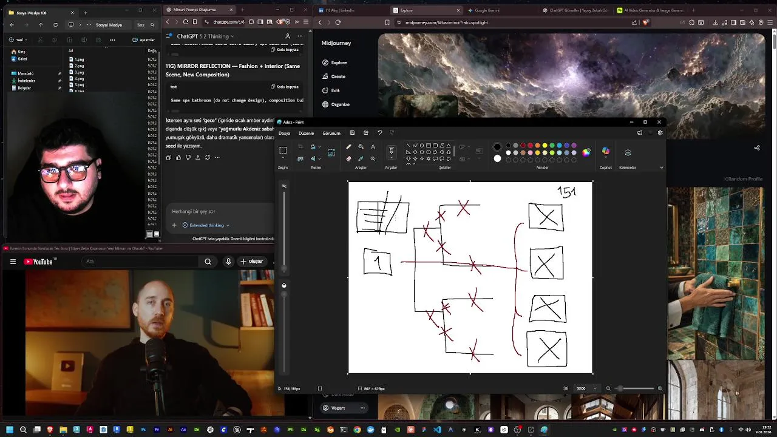Select the details view icon in File Explorer
The image size is (777, 437).
click(149, 234)
